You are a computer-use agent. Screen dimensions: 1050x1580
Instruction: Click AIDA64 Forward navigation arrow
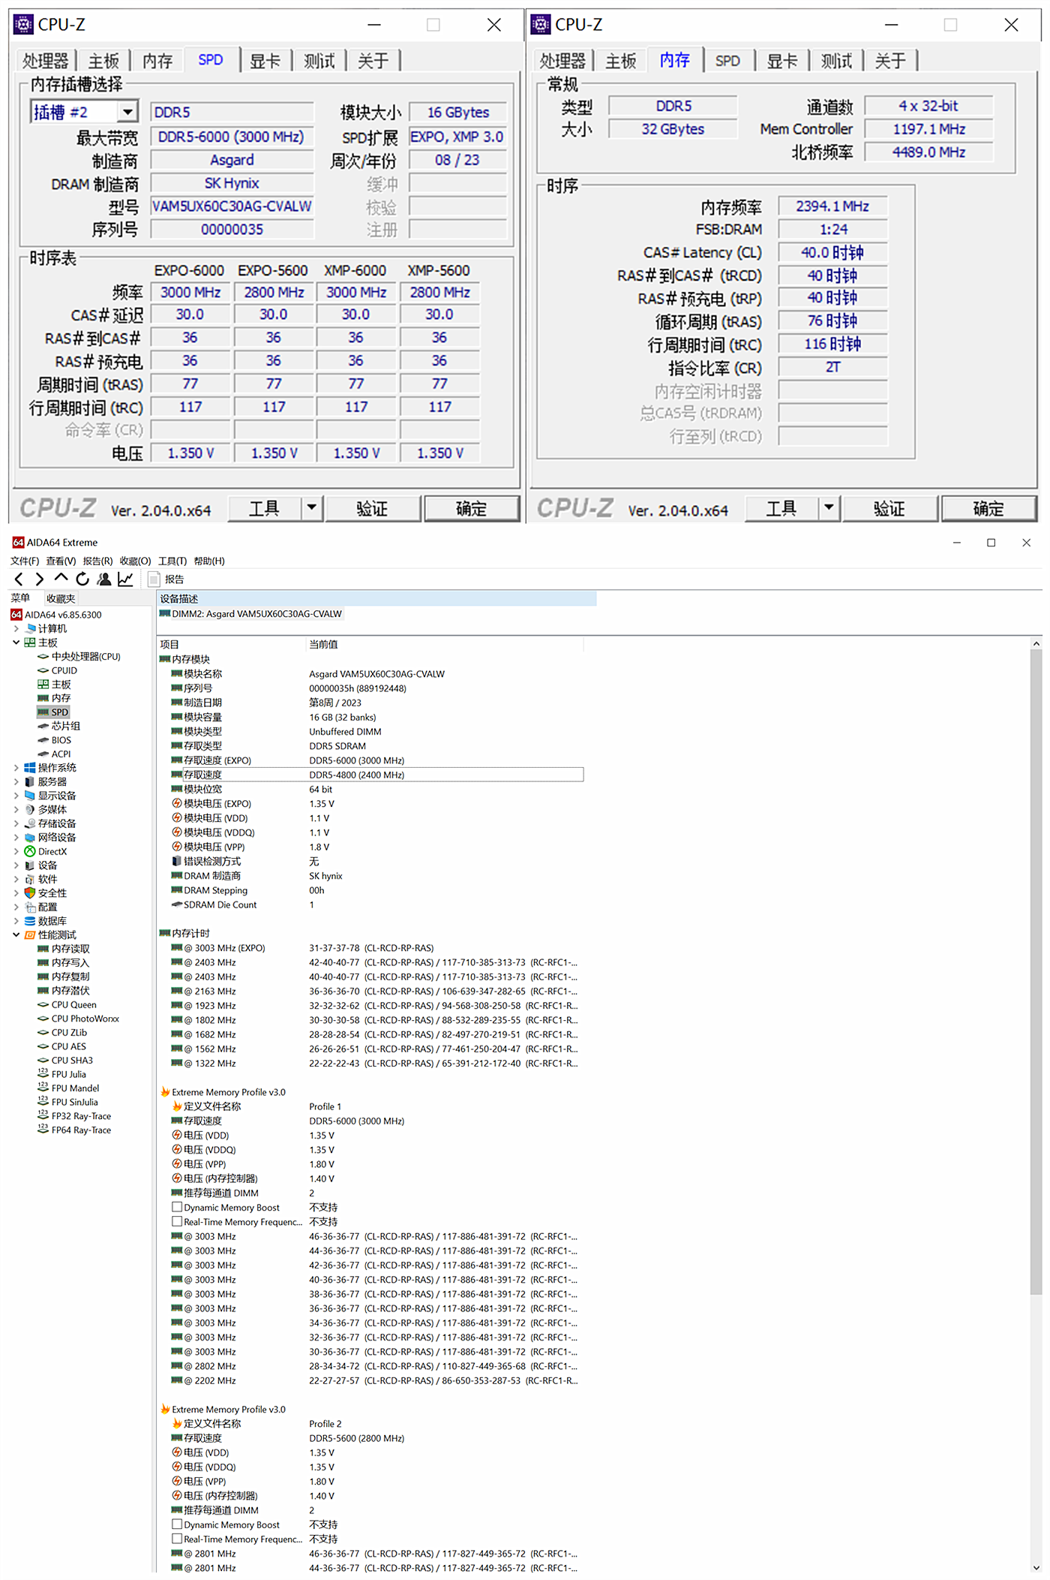click(x=40, y=579)
